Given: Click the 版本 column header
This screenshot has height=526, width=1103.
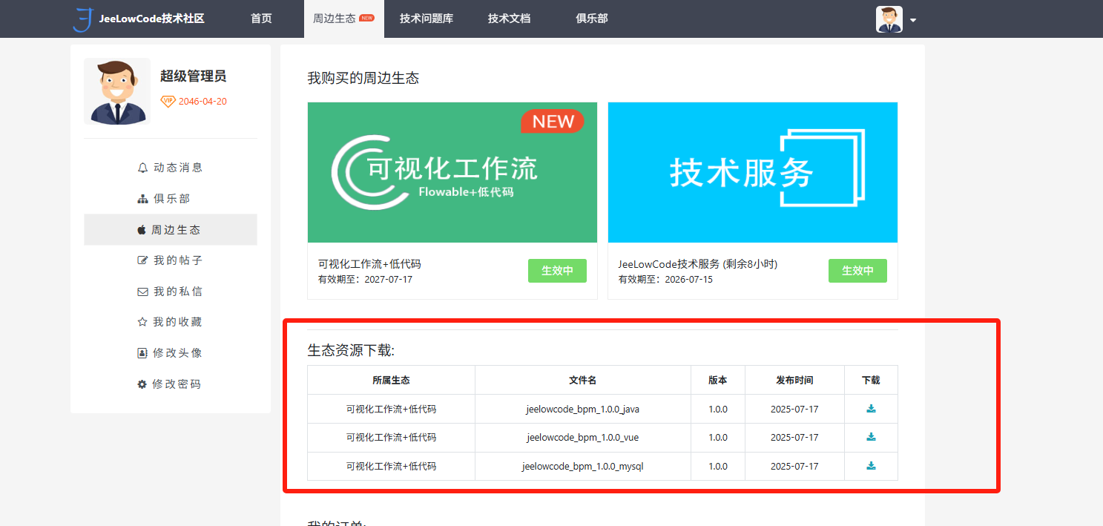Looking at the screenshot, I should [x=717, y=380].
